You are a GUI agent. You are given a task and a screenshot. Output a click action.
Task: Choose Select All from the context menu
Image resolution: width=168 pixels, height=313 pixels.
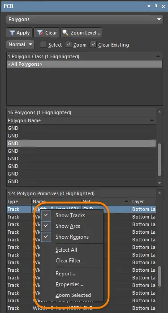pyautogui.click(x=66, y=250)
